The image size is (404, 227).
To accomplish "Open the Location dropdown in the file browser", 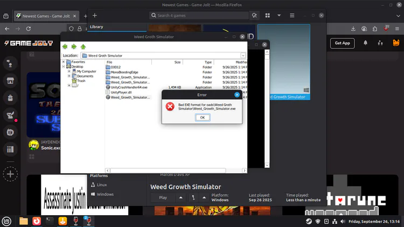I will [x=243, y=56].
